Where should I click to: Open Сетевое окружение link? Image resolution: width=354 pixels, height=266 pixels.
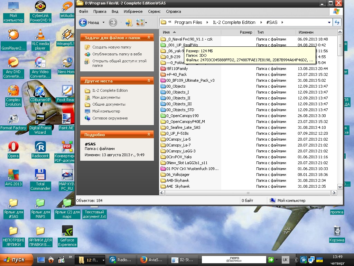[x=110, y=118]
